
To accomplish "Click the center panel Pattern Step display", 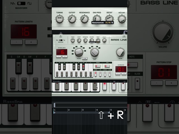I will (x=121, y=69).
